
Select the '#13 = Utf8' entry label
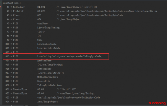pyautogui.click(x=12, y=56)
